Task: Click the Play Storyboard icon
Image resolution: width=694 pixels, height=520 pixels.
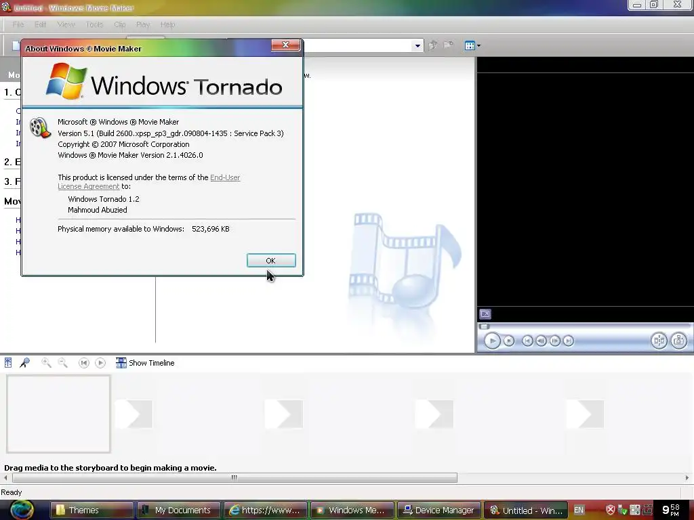Action: tap(100, 363)
